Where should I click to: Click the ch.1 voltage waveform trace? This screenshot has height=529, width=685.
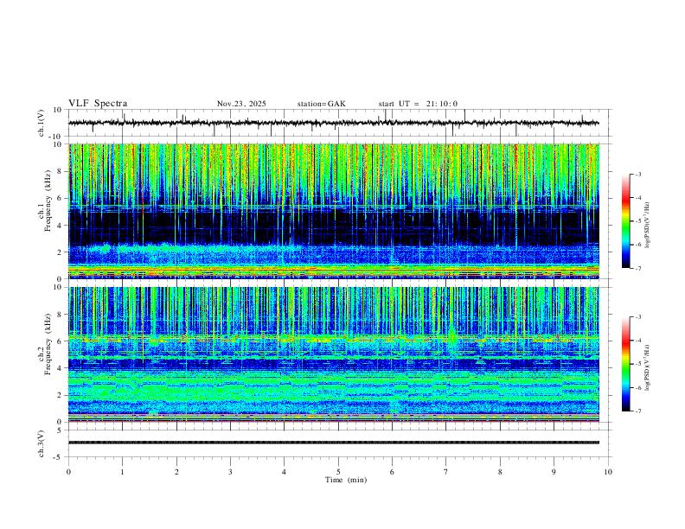pyautogui.click(x=333, y=123)
